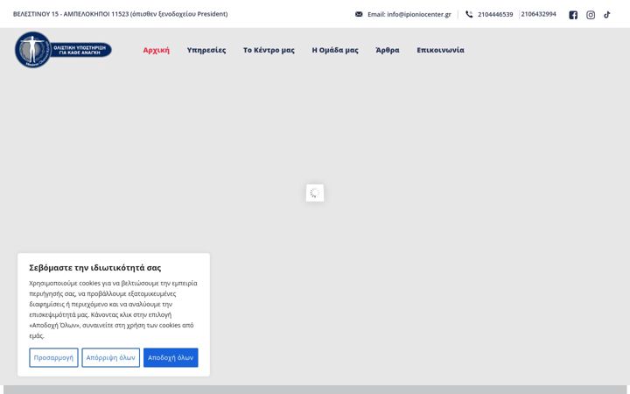This screenshot has width=630, height=394.
Task: Open the Άρθρα menu item
Action: click(388, 50)
